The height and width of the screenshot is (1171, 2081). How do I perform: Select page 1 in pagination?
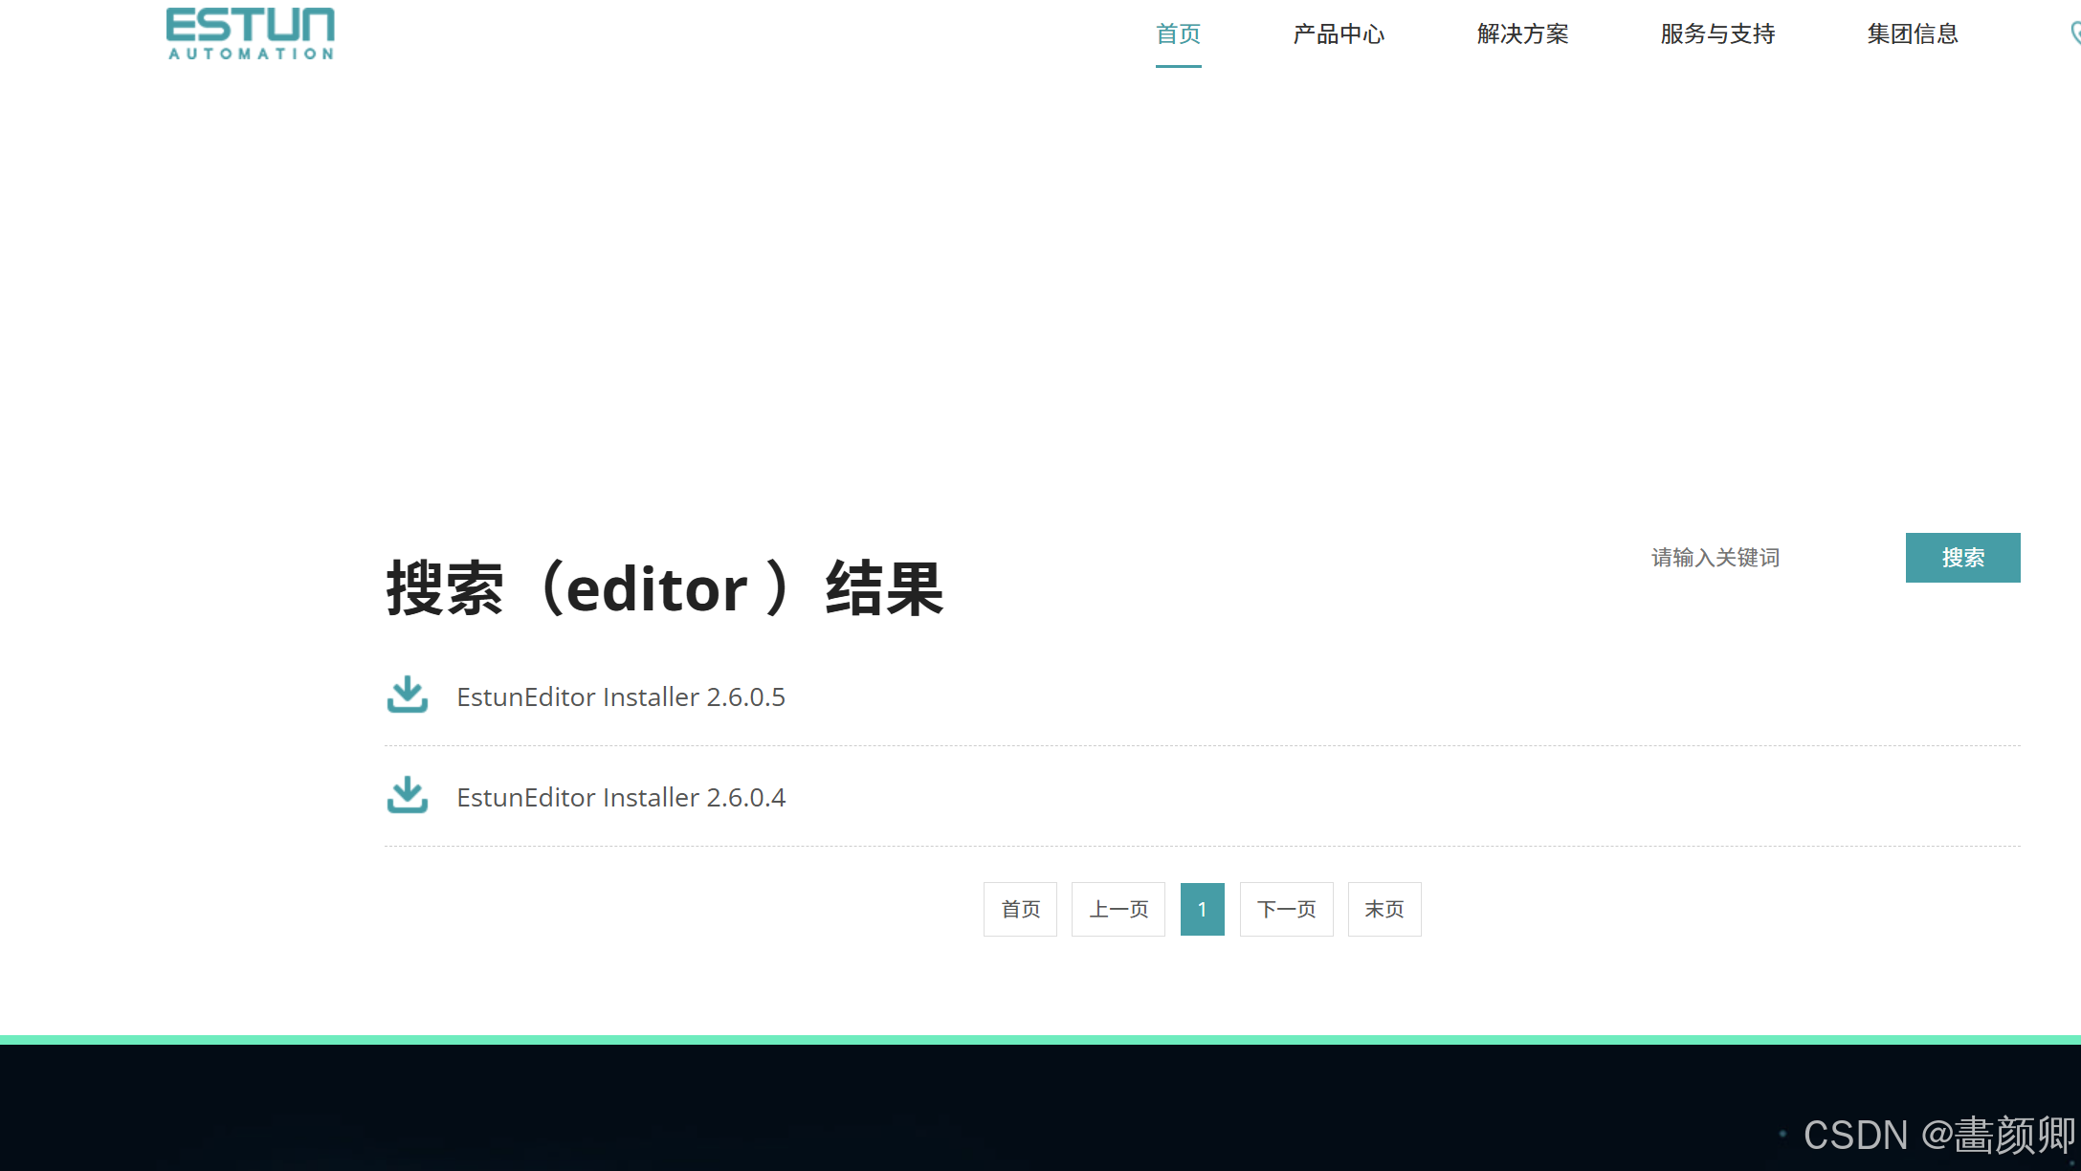coord(1202,909)
